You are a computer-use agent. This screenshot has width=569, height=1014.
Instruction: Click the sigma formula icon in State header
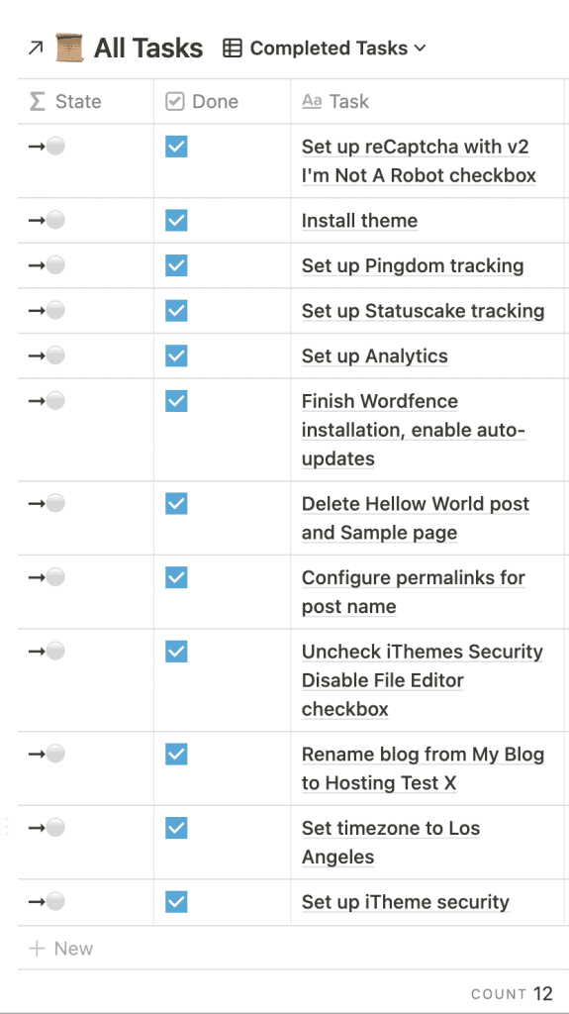(38, 101)
